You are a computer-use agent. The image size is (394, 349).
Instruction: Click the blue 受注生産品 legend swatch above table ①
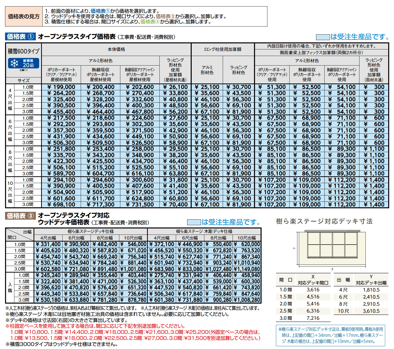(323, 37)
